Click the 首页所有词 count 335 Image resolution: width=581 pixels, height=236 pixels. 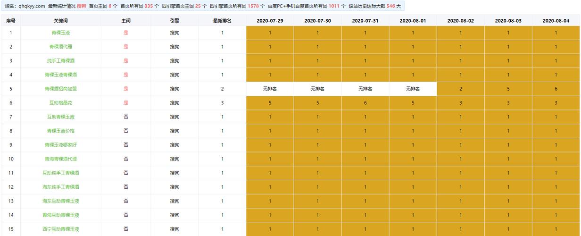click(149, 6)
